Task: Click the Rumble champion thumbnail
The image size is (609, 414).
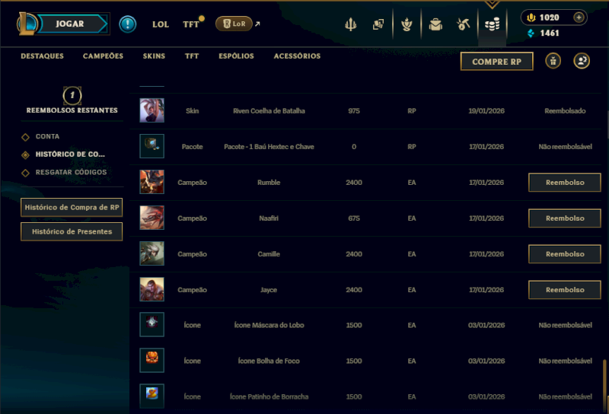Action: 151,182
